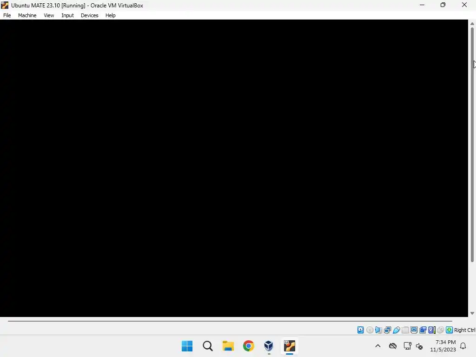Open the File menu
476x357 pixels.
point(7,15)
